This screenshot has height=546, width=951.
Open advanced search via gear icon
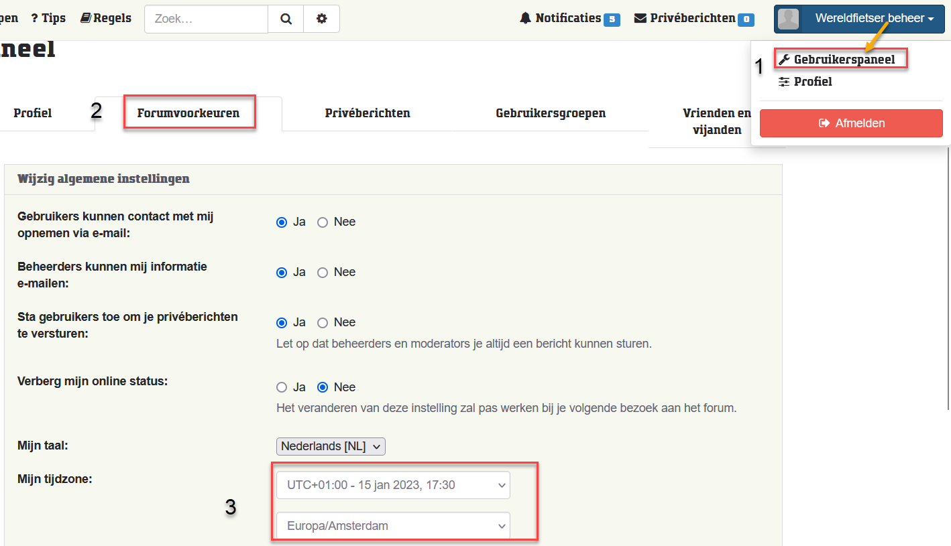click(322, 19)
